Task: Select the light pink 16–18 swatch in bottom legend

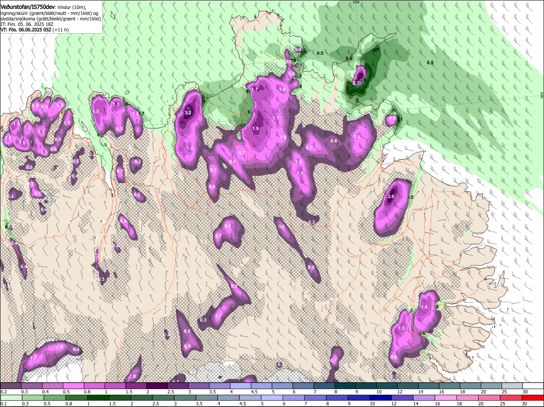Action: 445,398
